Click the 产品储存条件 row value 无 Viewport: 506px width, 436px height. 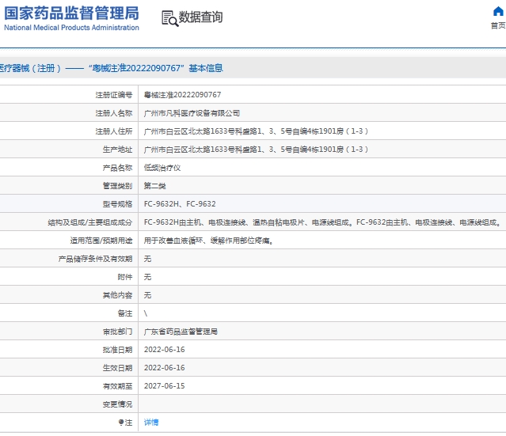147,259
